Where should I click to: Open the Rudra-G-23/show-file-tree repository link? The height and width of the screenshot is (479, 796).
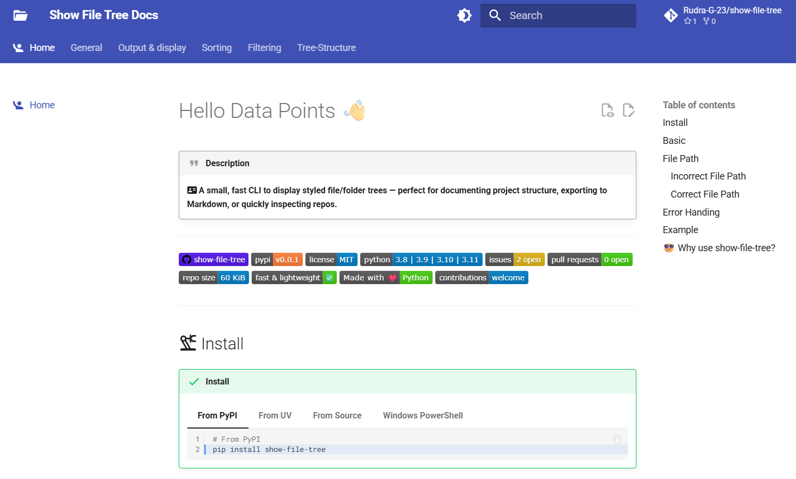click(x=723, y=15)
